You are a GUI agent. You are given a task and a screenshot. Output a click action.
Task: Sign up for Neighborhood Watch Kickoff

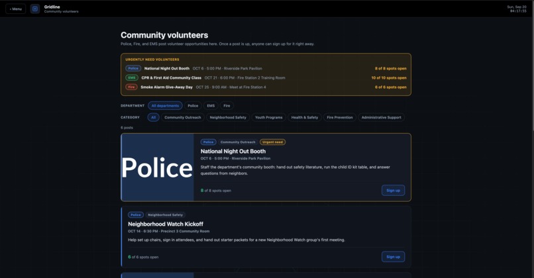pos(393,257)
